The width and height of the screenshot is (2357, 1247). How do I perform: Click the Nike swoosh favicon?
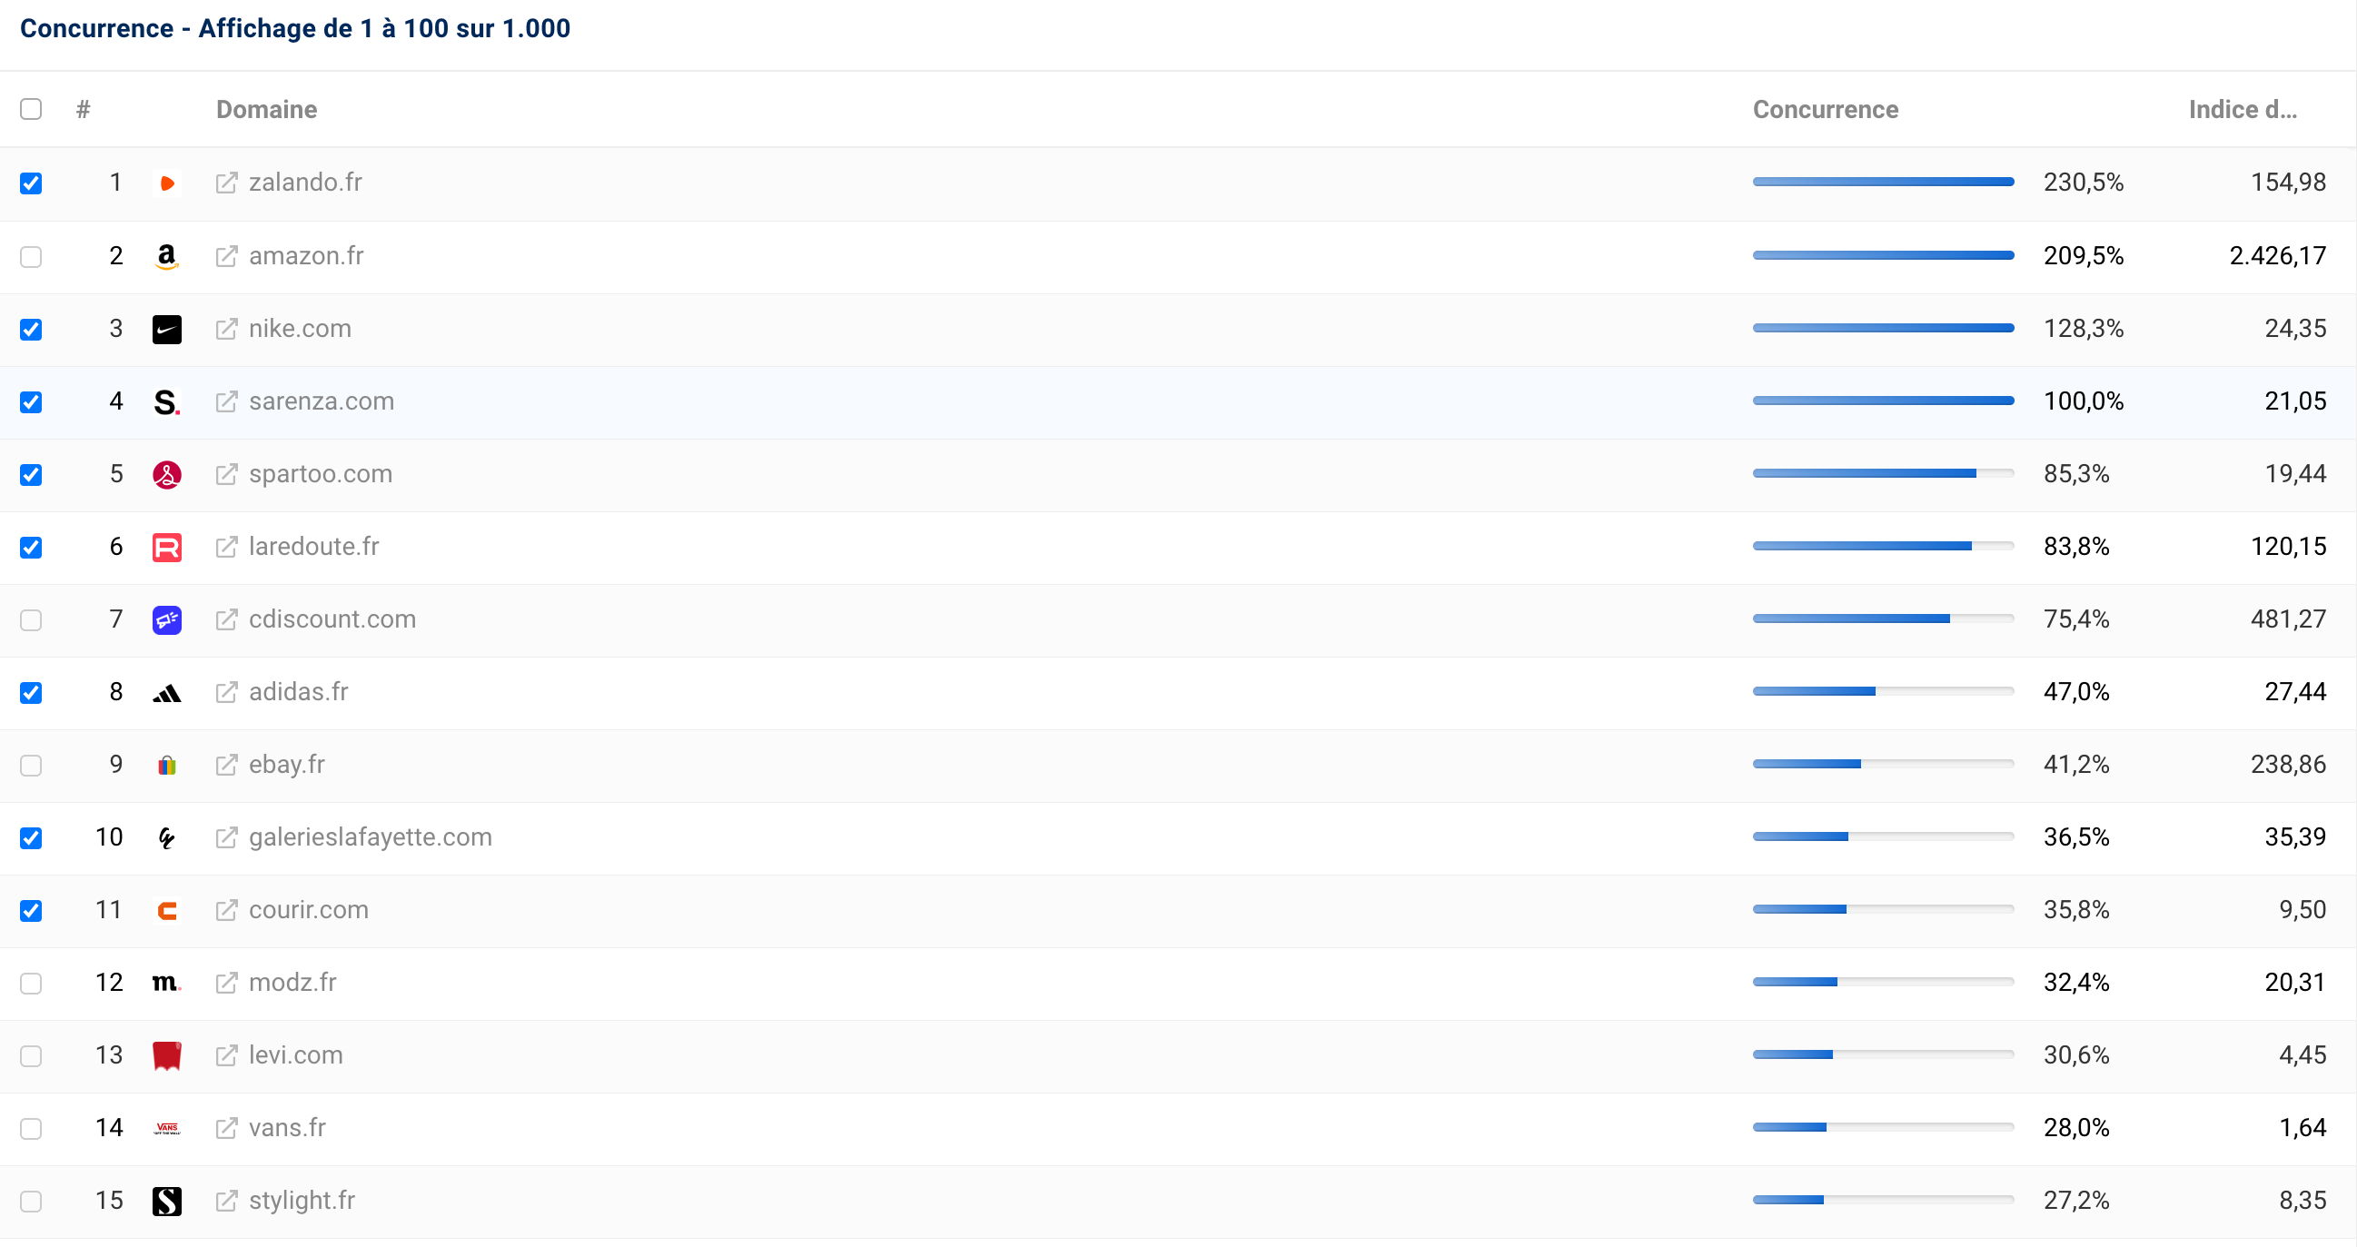(x=166, y=330)
